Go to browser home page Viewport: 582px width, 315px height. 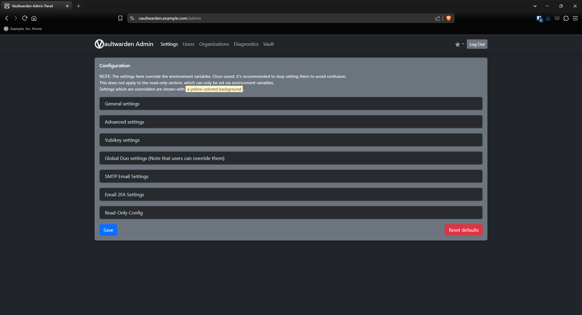(34, 18)
